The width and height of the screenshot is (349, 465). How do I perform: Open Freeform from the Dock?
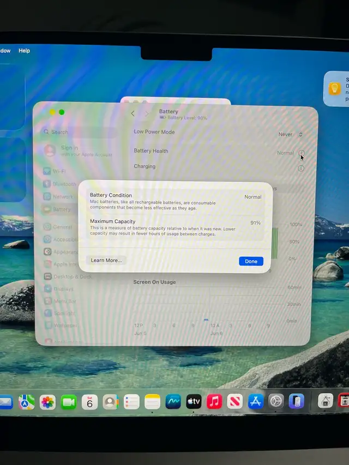coord(173,402)
